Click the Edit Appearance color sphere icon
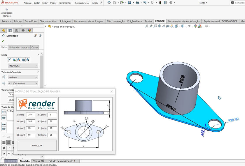The image size is (245, 166). [196, 26]
